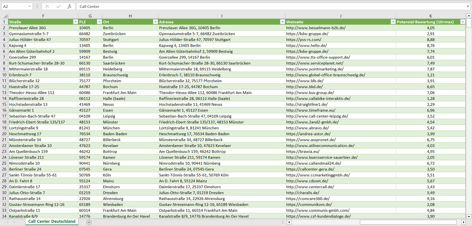Open Potenzial-Bewertung filter dropdown
The height and width of the screenshot is (226, 472).
462,22
